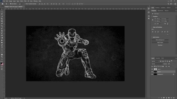Toggle visibility of Background layer
The width and height of the screenshot is (177, 99).
point(152,74)
